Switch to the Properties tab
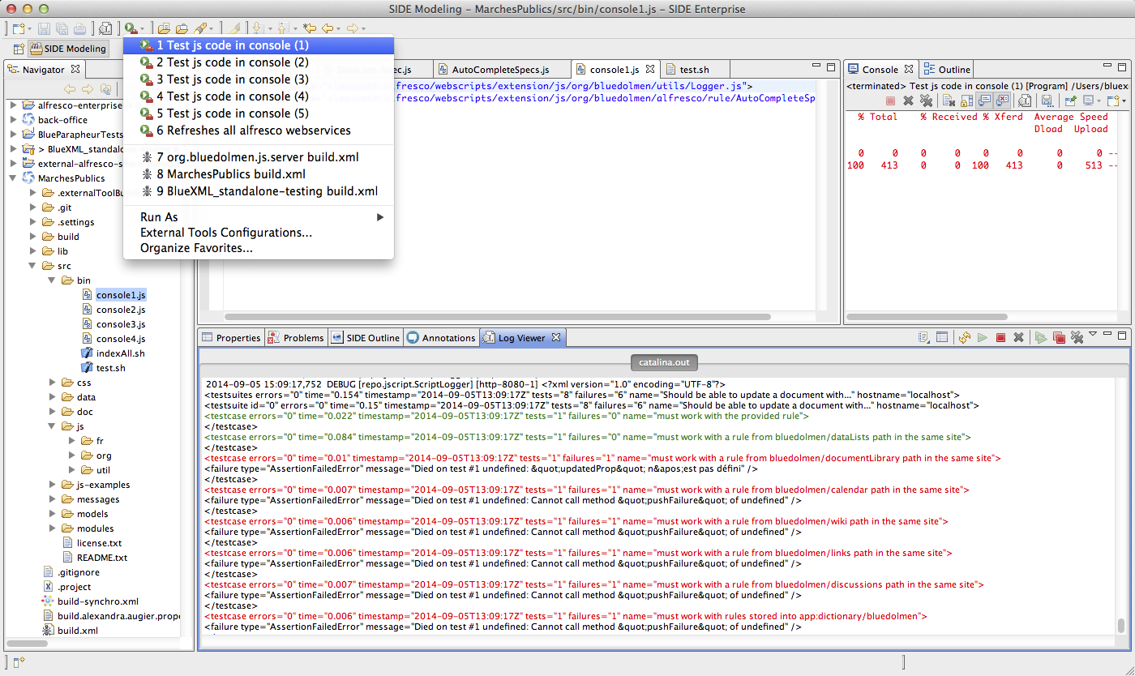This screenshot has width=1135, height=676. click(x=231, y=338)
